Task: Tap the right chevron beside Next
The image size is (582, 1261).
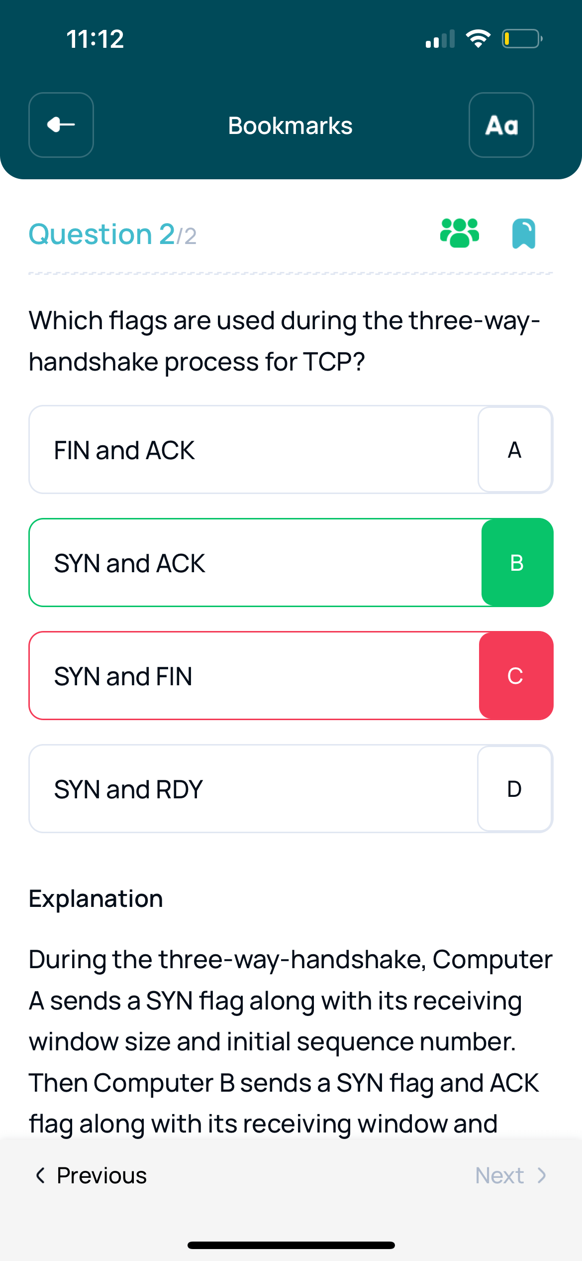Action: [542, 1175]
